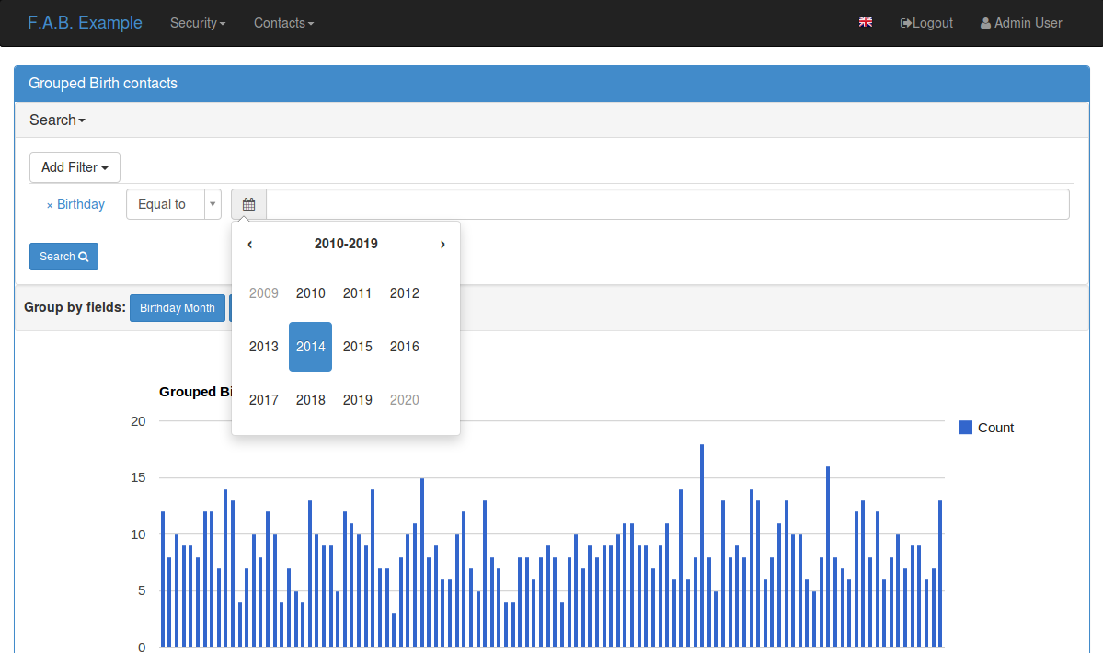Screen dimensions: 1103x653
Task: Expand the Equal to condition dropdown
Action: (212, 203)
